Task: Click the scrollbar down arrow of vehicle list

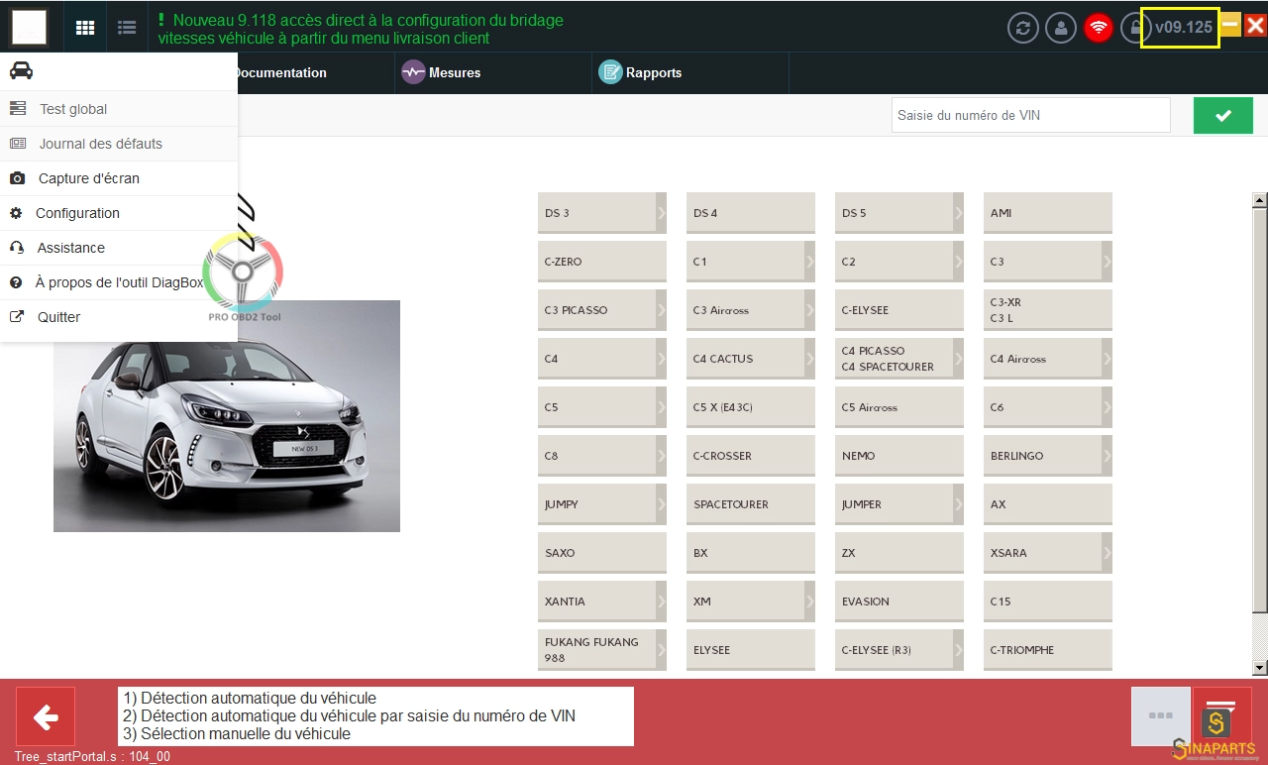Action: [1260, 668]
